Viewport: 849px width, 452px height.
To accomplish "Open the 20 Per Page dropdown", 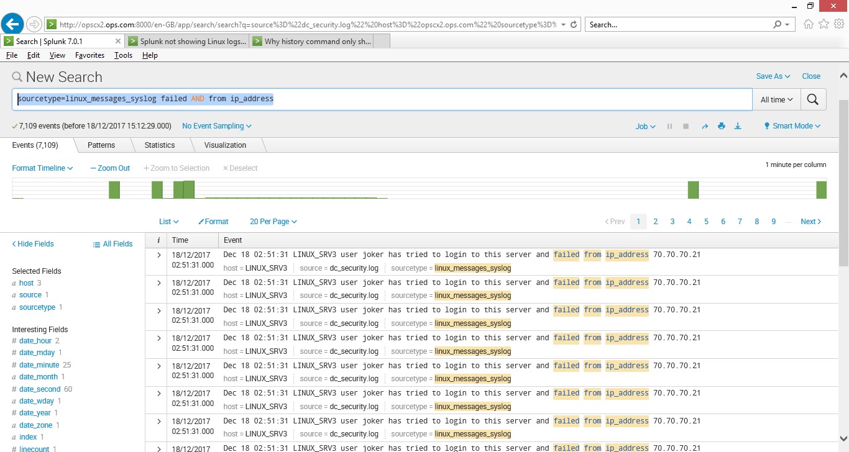I will pyautogui.click(x=273, y=222).
